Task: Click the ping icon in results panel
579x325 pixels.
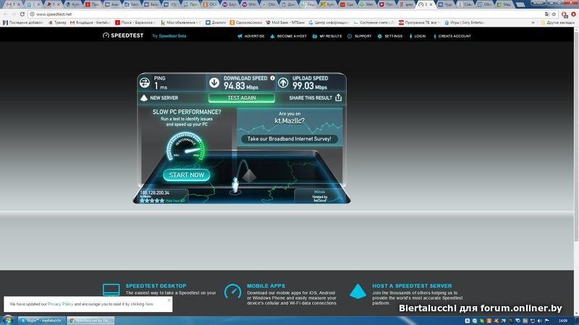Action: point(145,82)
